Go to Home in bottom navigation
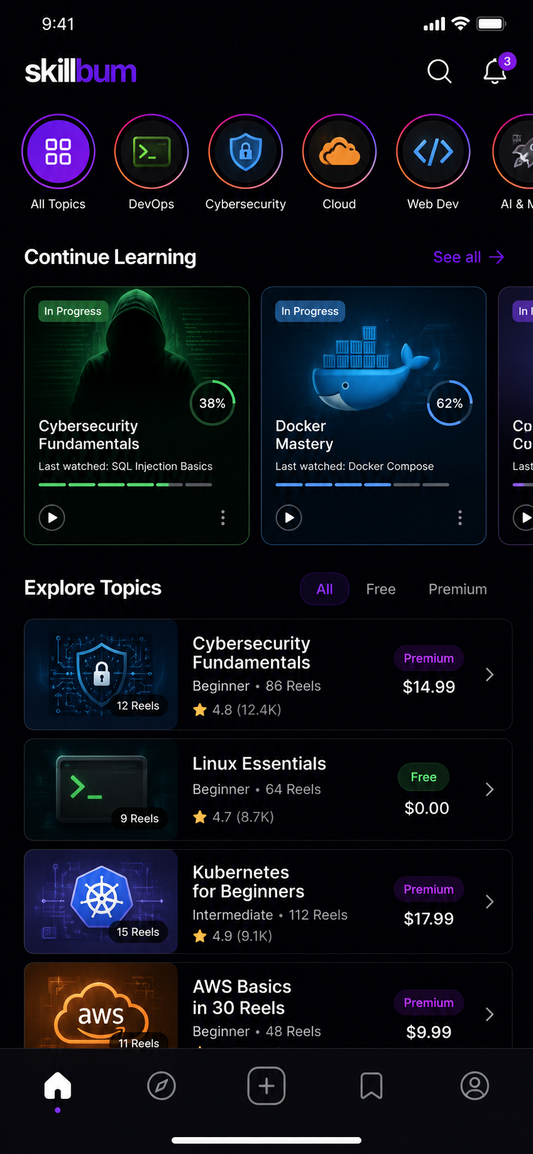Screen dimensions: 533x1154 pos(57,1086)
